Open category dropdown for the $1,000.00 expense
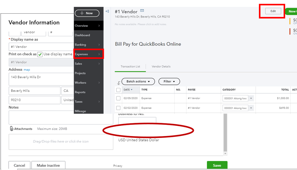This screenshot has height=170, width=297. click(x=251, y=98)
